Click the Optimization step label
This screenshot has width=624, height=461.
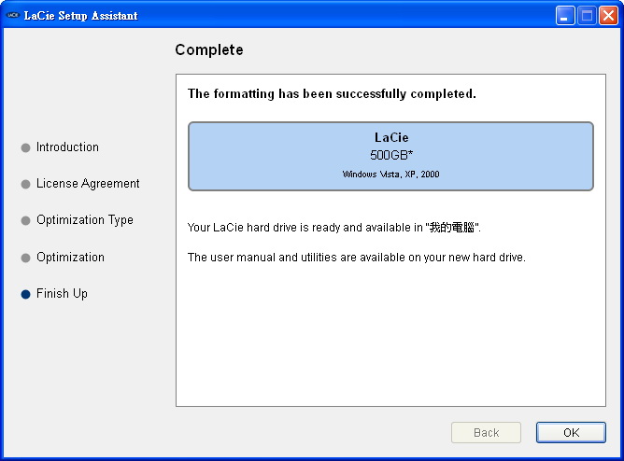[70, 258]
